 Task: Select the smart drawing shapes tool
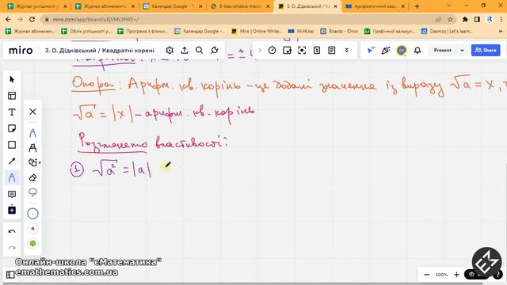pyautogui.click(x=33, y=162)
